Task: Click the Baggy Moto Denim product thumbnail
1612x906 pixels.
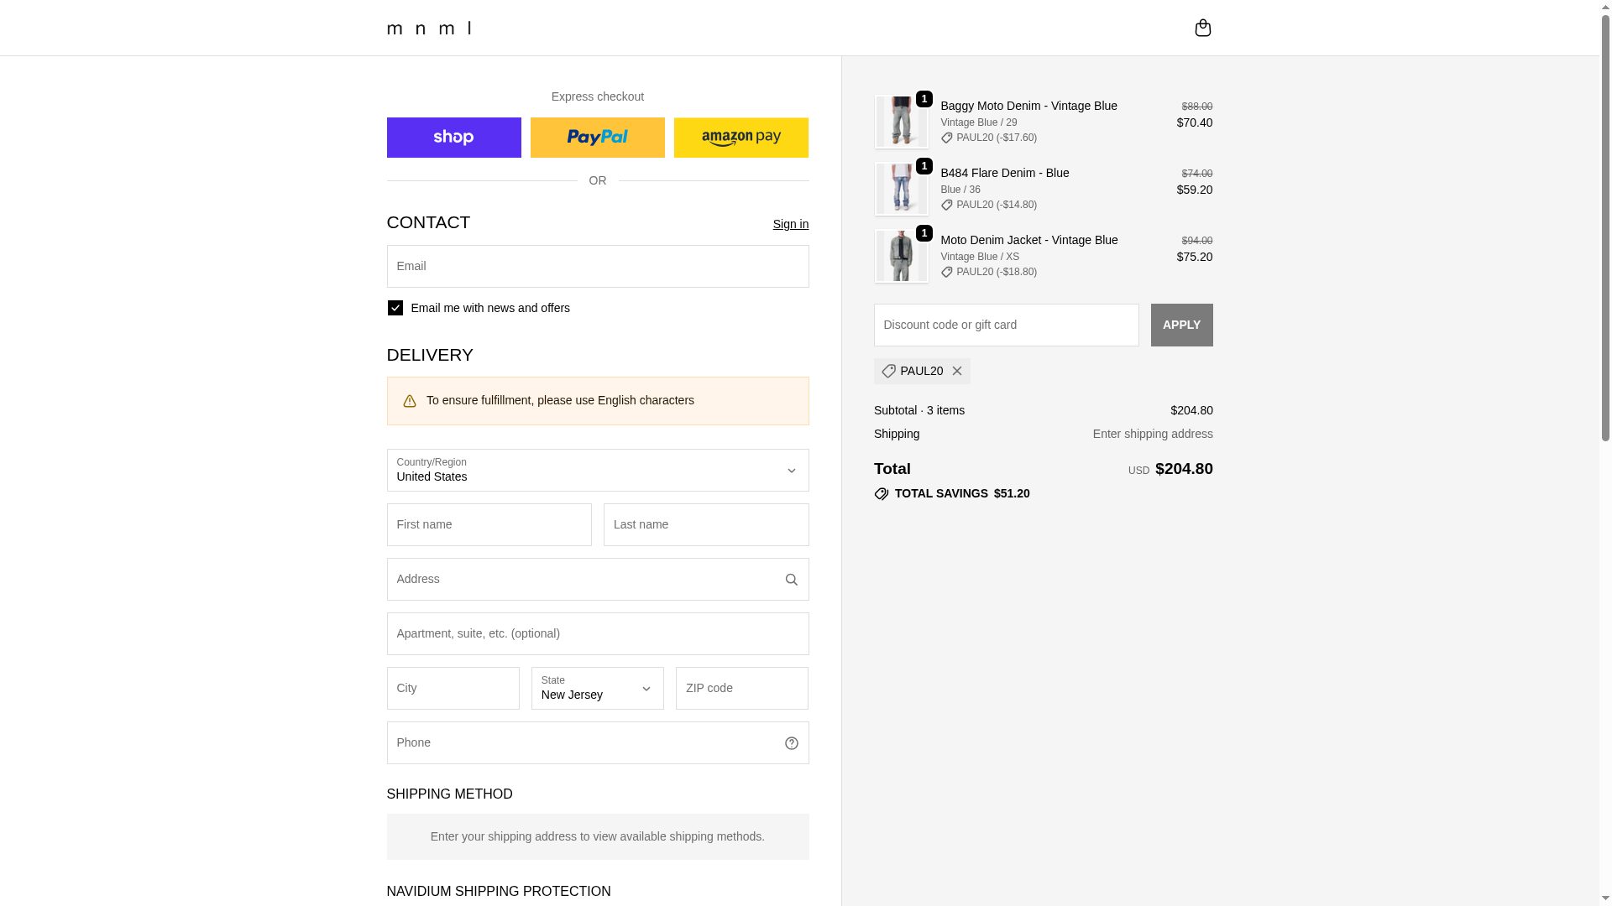Action: click(x=901, y=122)
